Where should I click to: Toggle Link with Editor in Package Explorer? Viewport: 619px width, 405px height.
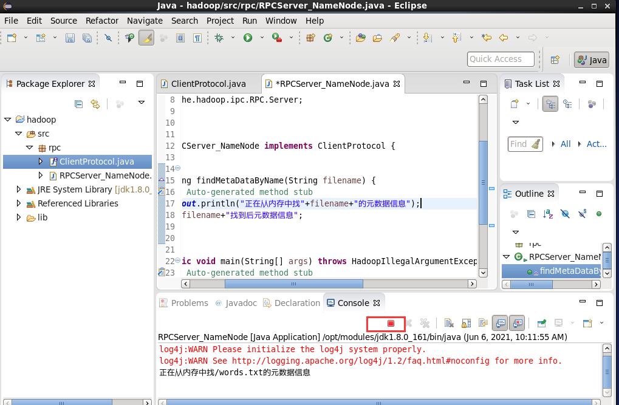(95, 104)
